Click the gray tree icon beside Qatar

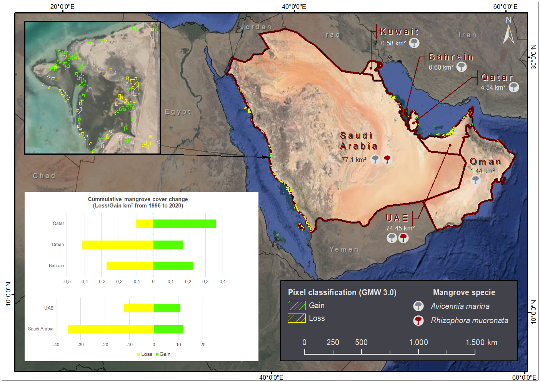[514, 87]
